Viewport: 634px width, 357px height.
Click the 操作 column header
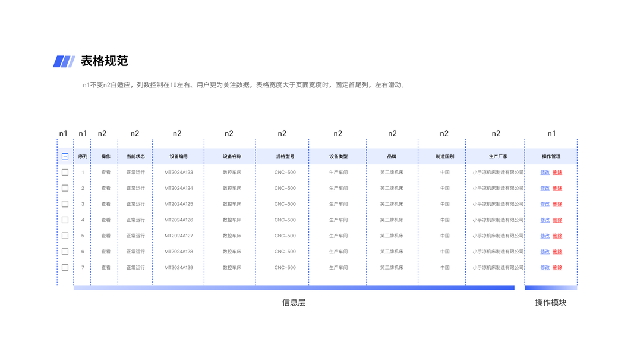click(x=106, y=156)
